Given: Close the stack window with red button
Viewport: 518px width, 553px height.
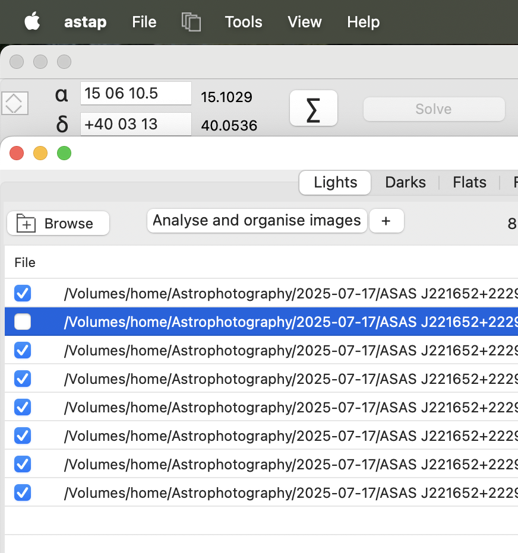Looking at the screenshot, I should point(17,154).
